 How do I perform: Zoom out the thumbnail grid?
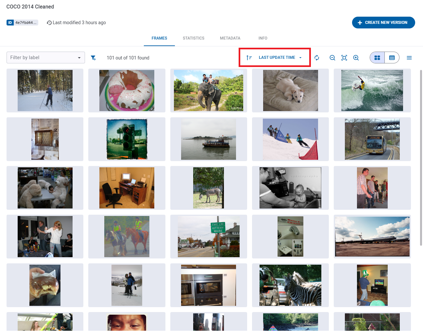pos(332,58)
